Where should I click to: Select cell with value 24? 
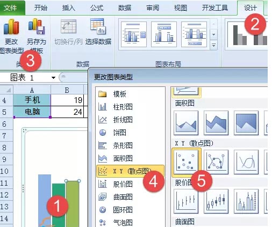pos(67,112)
